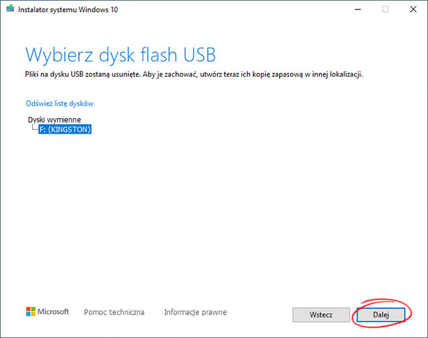This screenshot has height=338, width=428.
Task: Click the Dyski wymienne tree node
Action: click(54, 120)
